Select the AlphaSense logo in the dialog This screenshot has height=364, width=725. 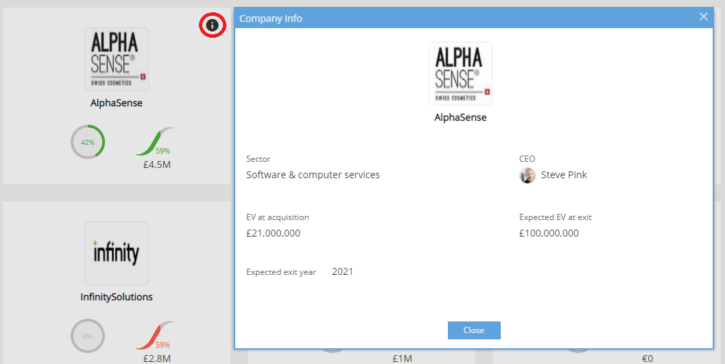click(x=460, y=73)
